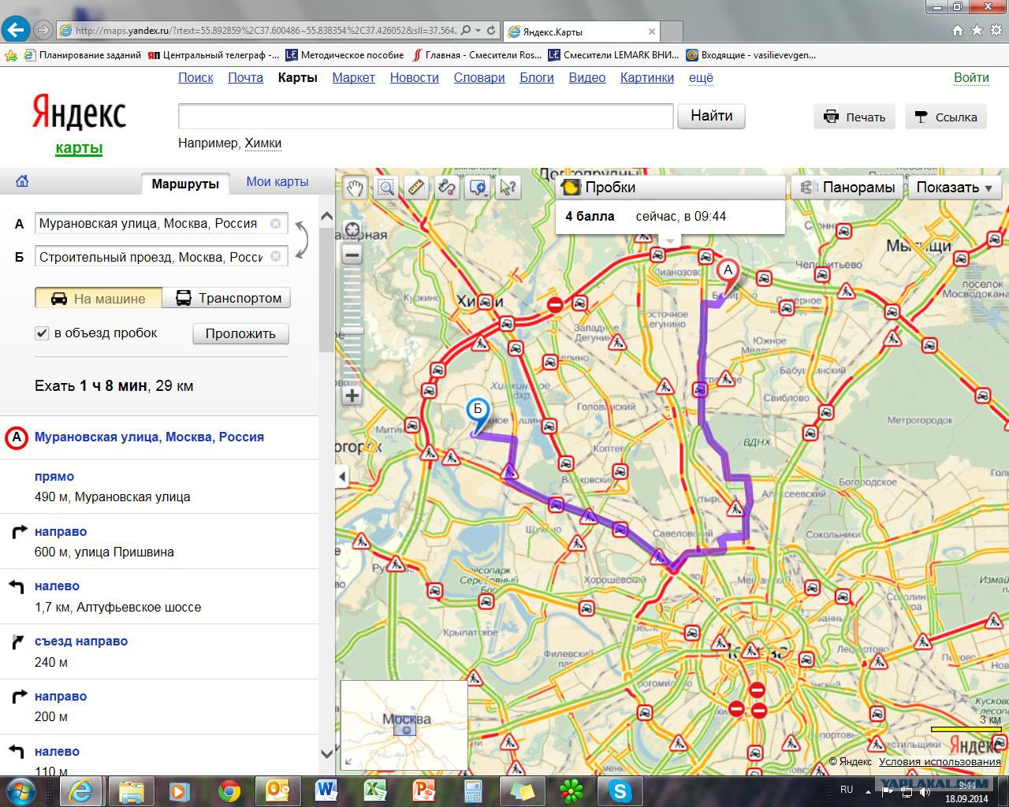The width and height of the screenshot is (1009, 807).
Task: Select the add-placemark map tool
Action: pos(478,188)
